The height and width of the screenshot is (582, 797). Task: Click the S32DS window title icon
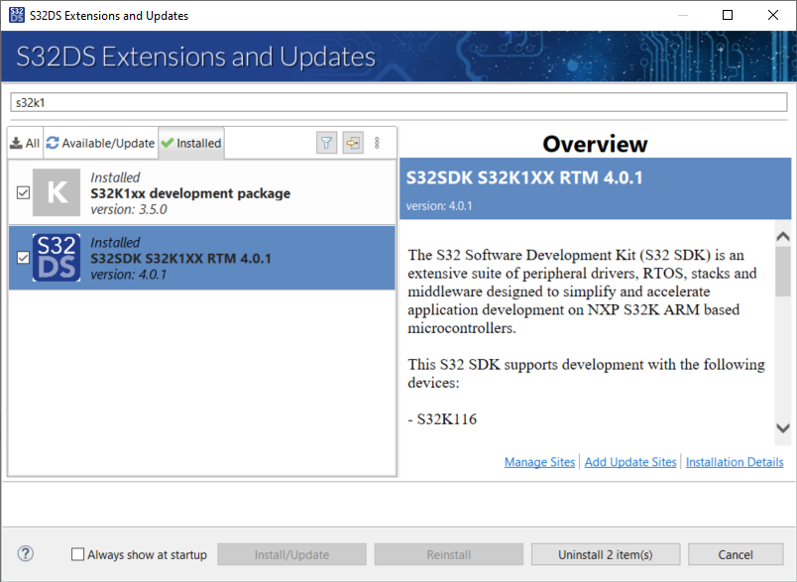tap(16, 15)
